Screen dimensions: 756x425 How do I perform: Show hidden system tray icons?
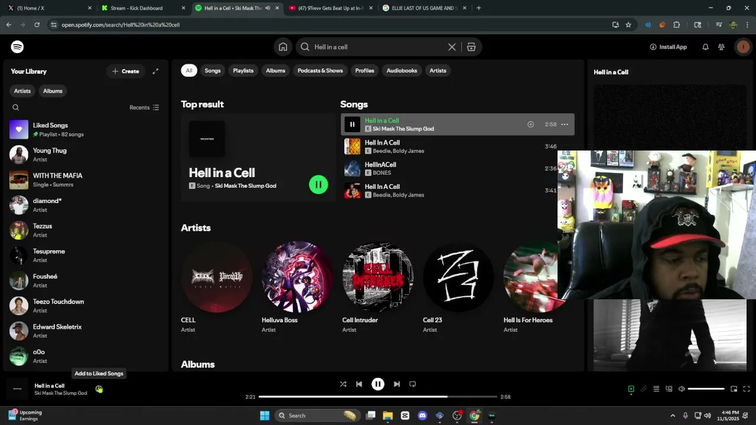point(673,416)
